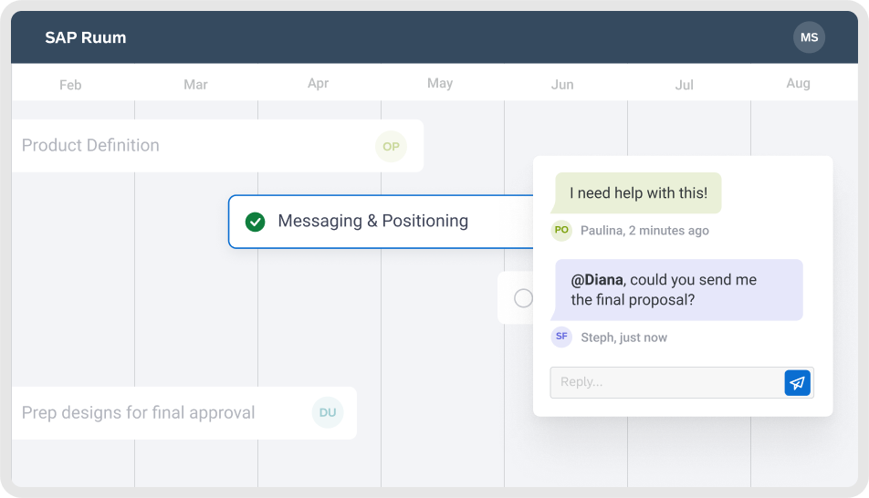Open the Prep designs for final approval task

tap(139, 413)
